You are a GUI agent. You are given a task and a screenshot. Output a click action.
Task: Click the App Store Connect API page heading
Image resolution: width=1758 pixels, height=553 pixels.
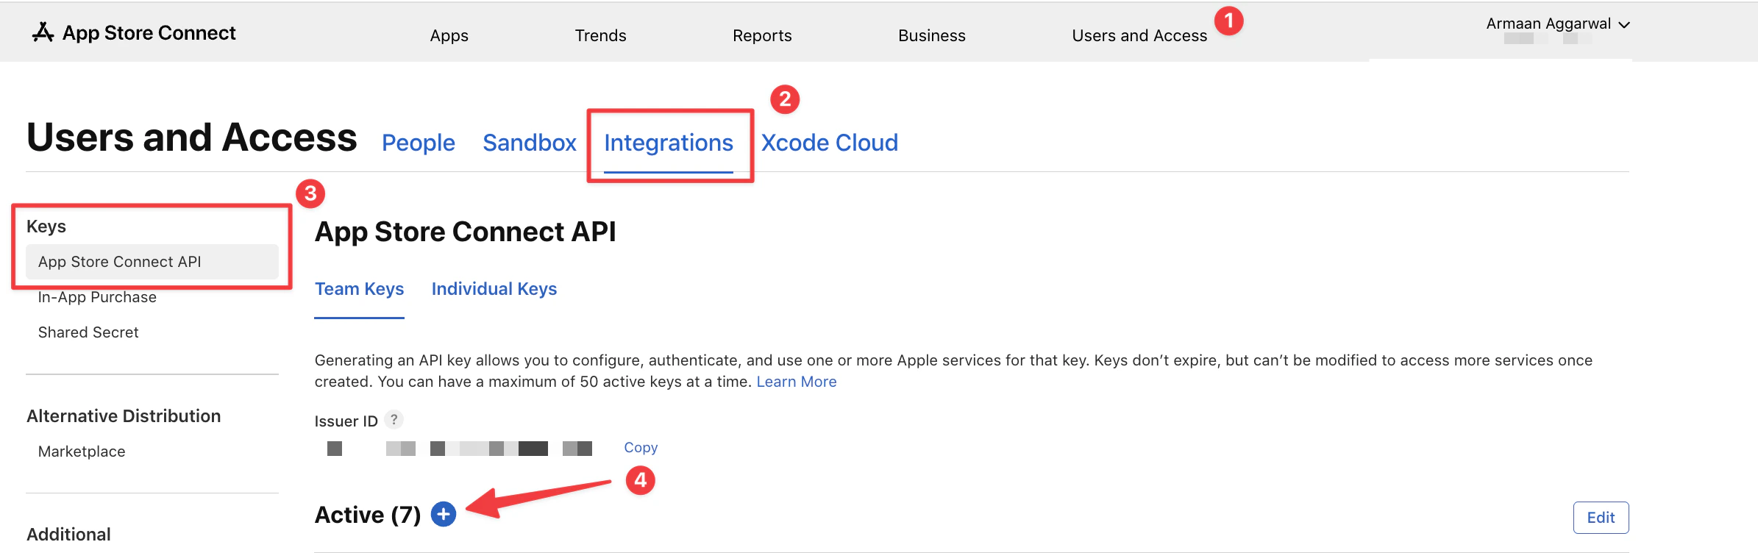pyautogui.click(x=465, y=232)
